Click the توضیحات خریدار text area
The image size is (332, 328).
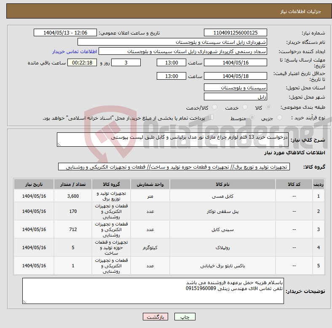click(x=153, y=291)
